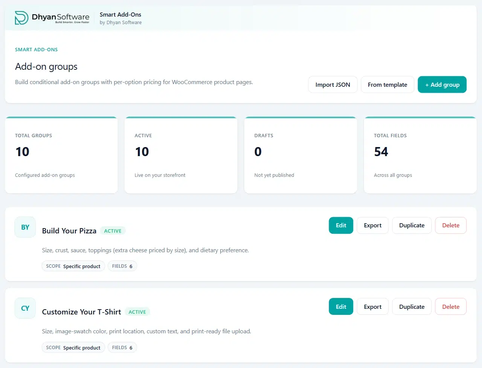Select the Total Groups stat card

point(61,155)
